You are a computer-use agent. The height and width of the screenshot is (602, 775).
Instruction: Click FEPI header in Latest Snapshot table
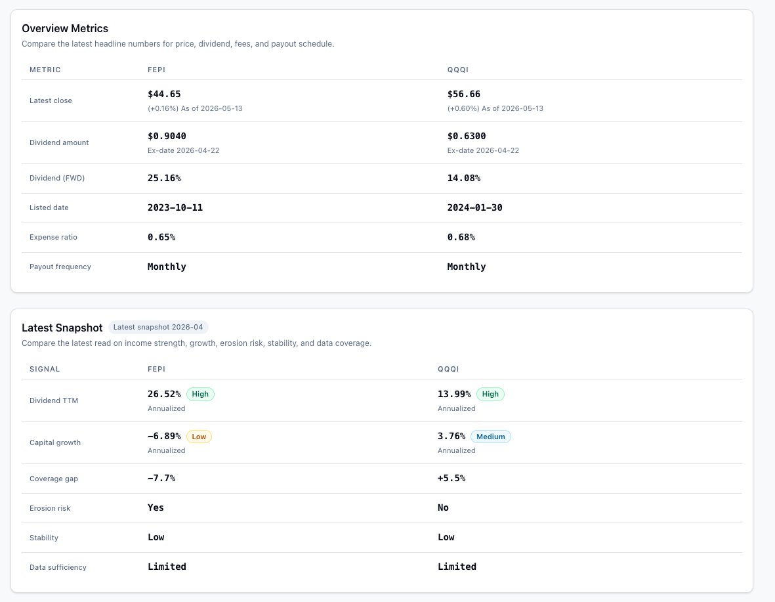point(156,369)
